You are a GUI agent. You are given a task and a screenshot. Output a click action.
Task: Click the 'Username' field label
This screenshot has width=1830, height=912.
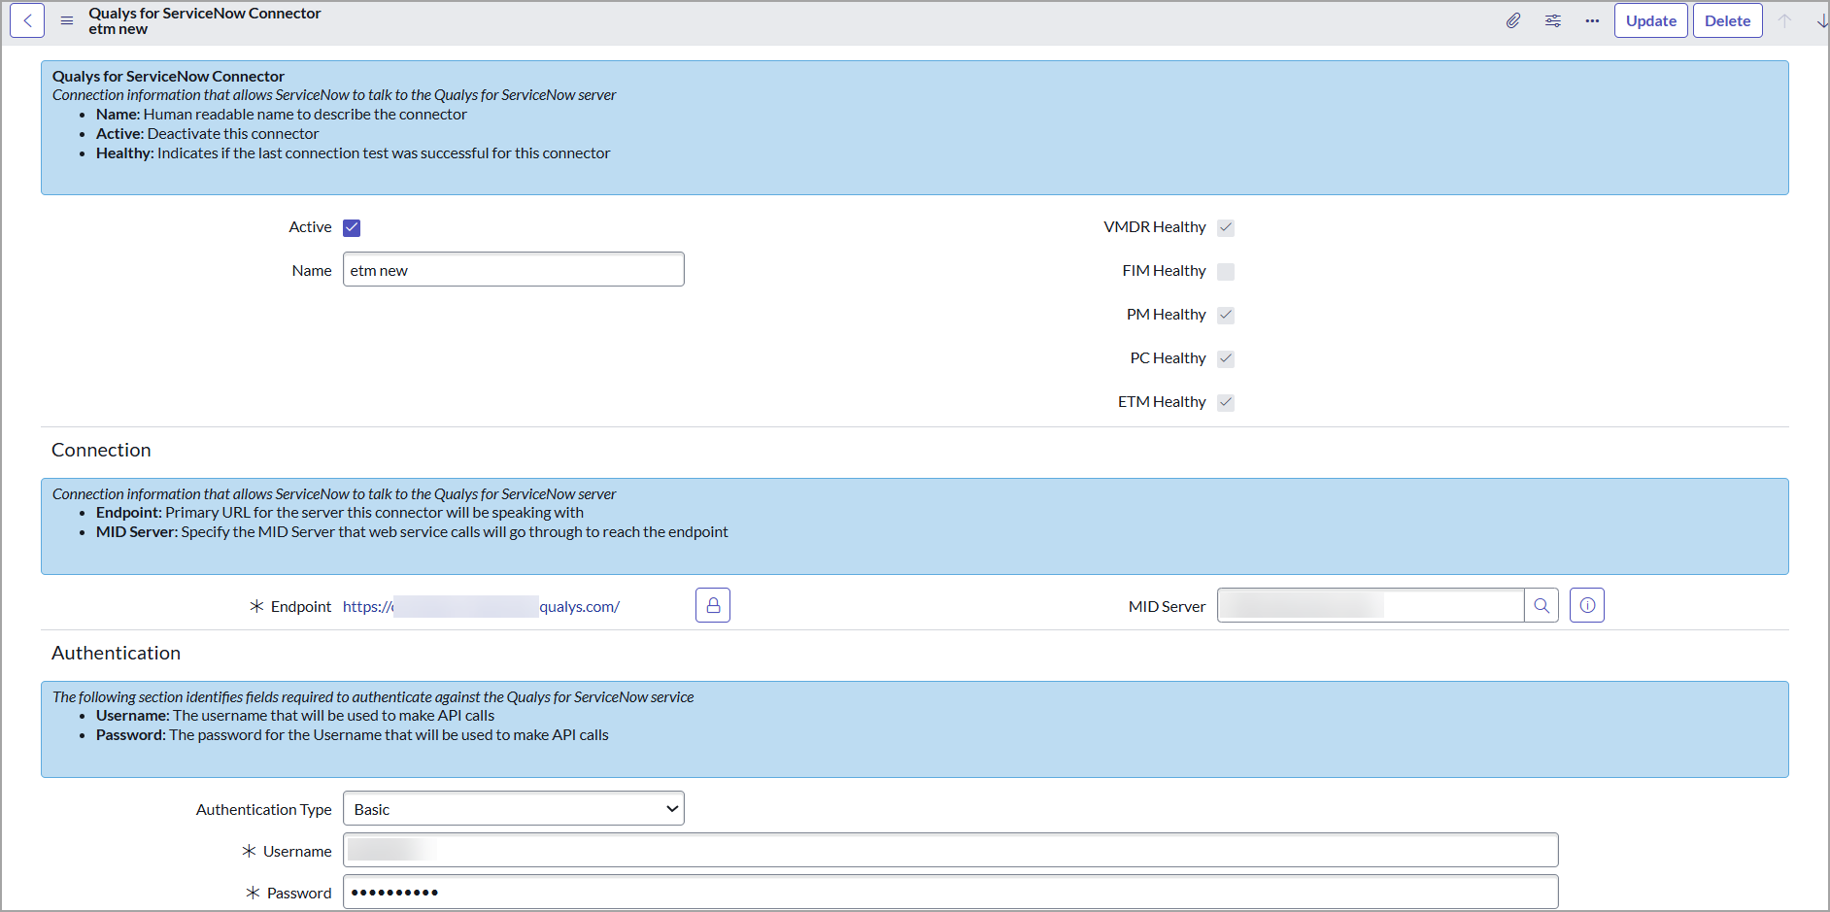(x=297, y=852)
